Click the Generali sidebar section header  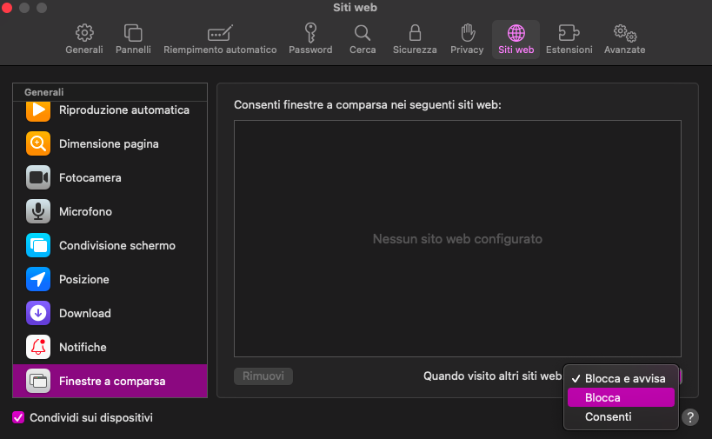click(x=44, y=92)
